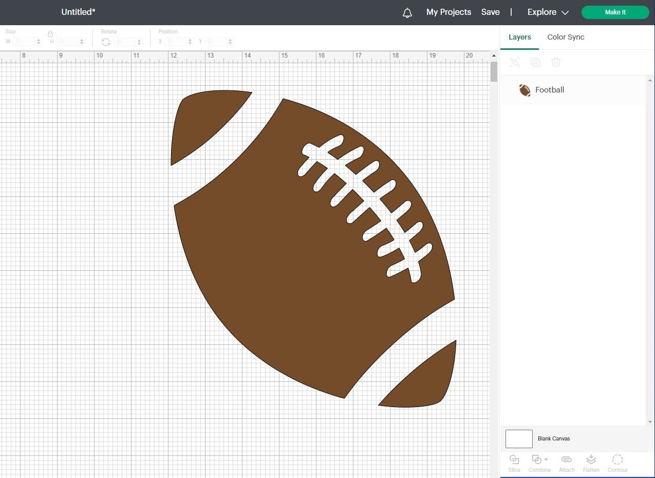Open the notification bell
Screen dimensions: 655x478
coord(407,12)
